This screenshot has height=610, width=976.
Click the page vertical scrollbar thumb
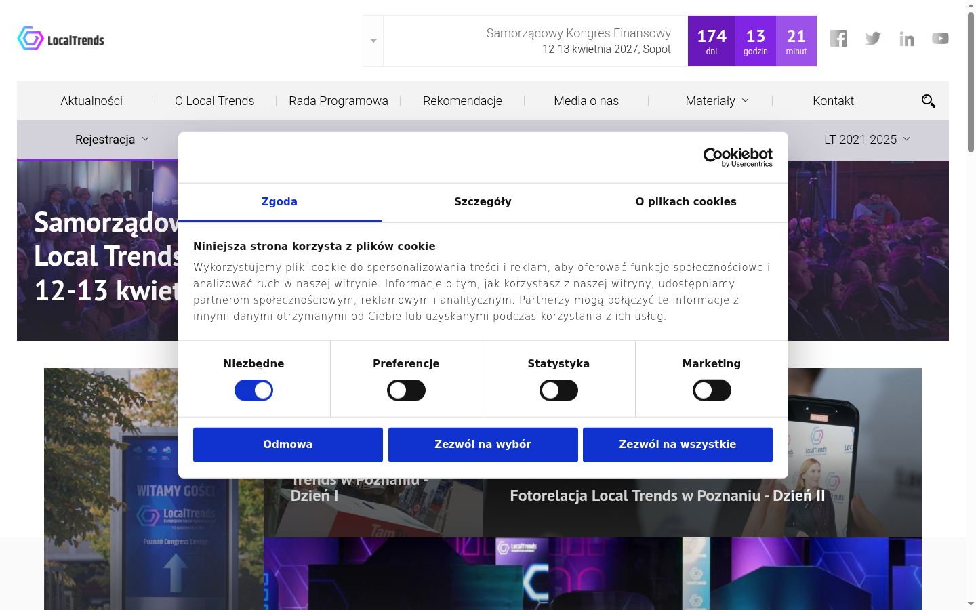click(971, 81)
